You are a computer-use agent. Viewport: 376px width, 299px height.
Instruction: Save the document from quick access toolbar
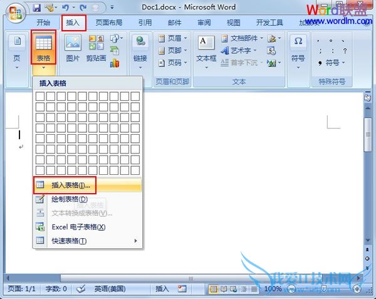(37, 8)
